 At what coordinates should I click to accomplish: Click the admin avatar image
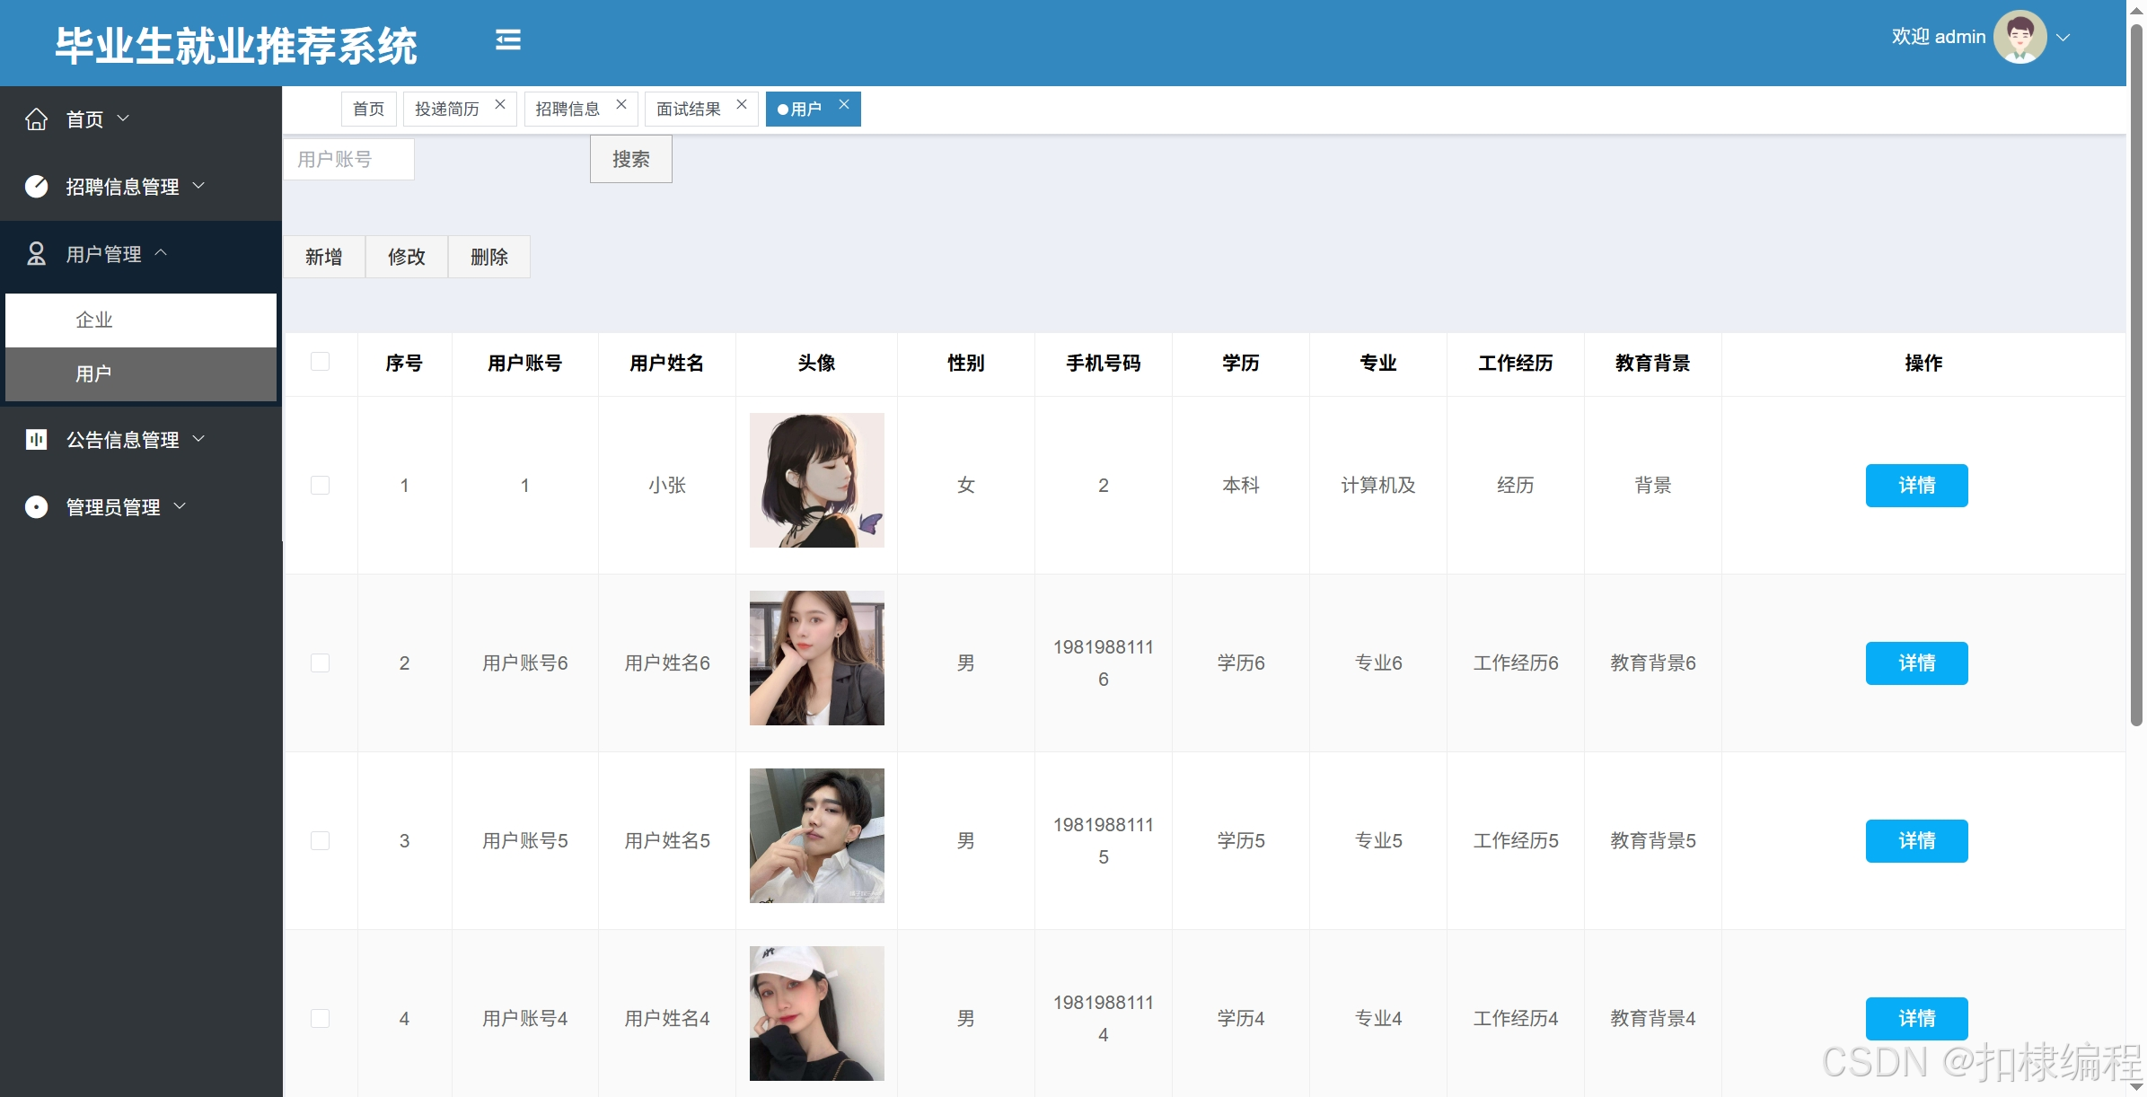tap(2019, 37)
